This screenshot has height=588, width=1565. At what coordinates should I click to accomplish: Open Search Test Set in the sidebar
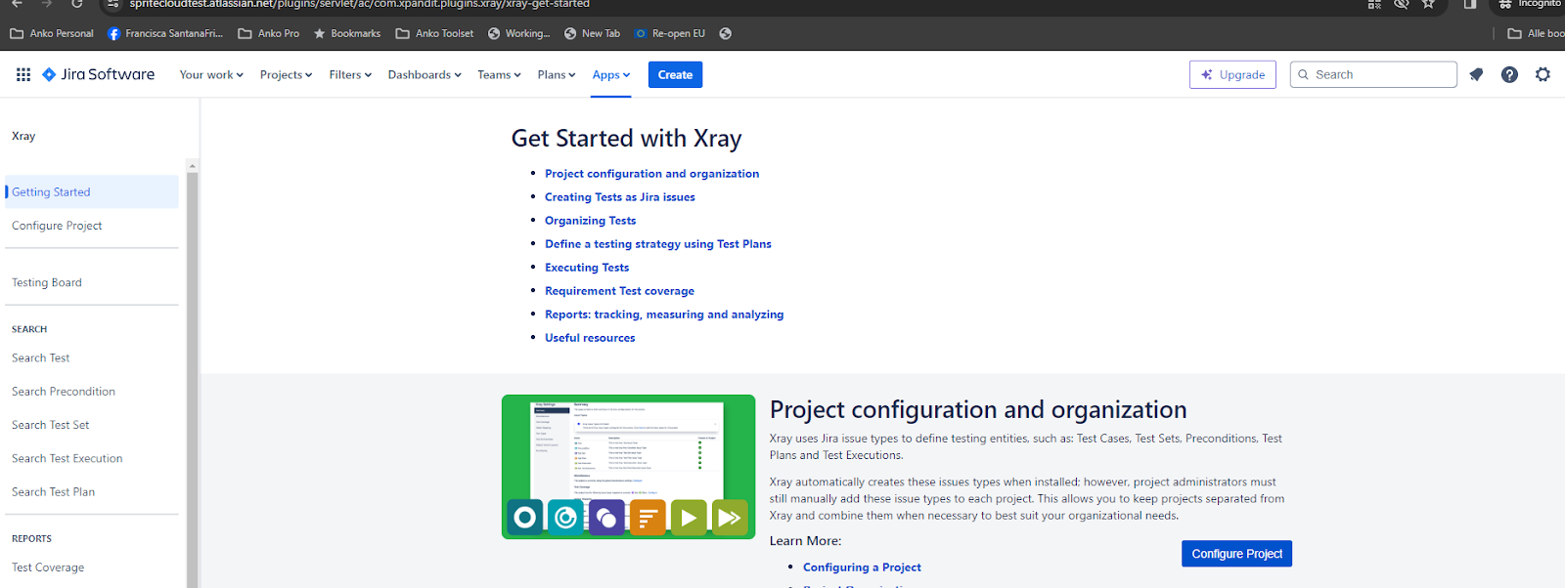51,425
